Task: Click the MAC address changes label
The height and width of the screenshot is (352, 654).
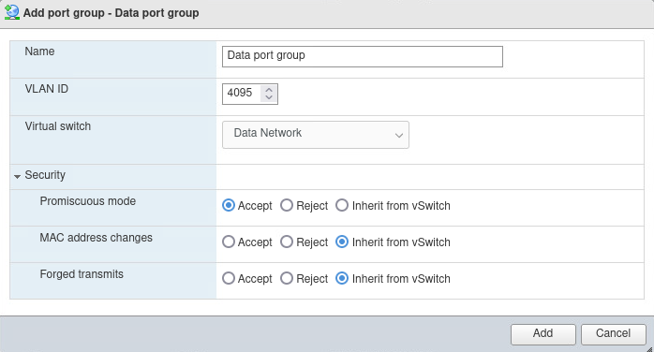Action: (x=97, y=238)
